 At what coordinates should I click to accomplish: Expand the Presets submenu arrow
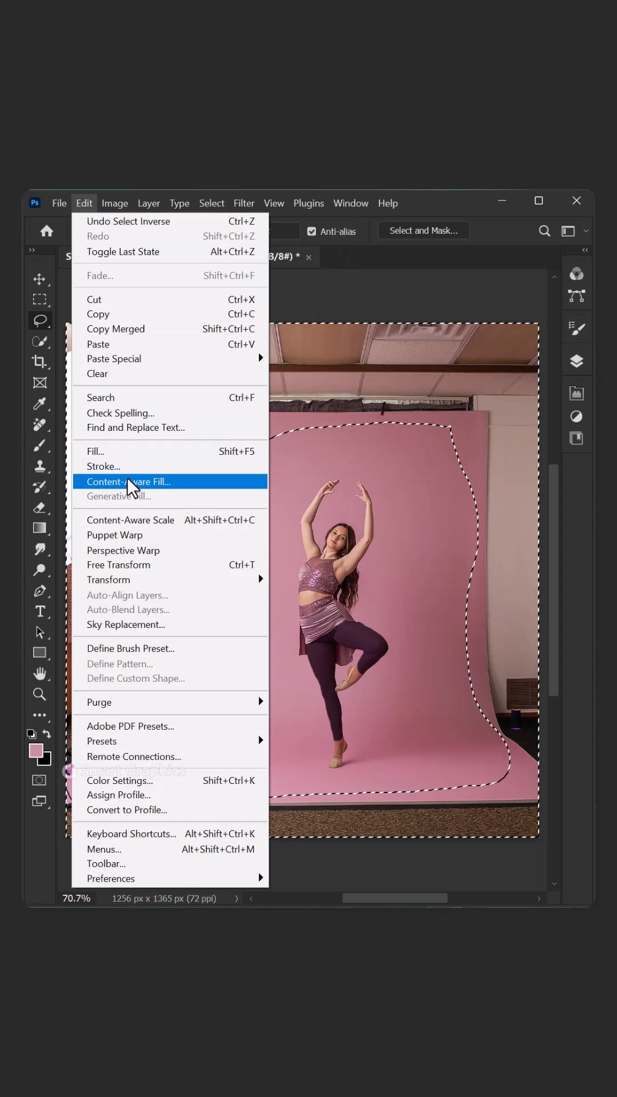click(261, 740)
